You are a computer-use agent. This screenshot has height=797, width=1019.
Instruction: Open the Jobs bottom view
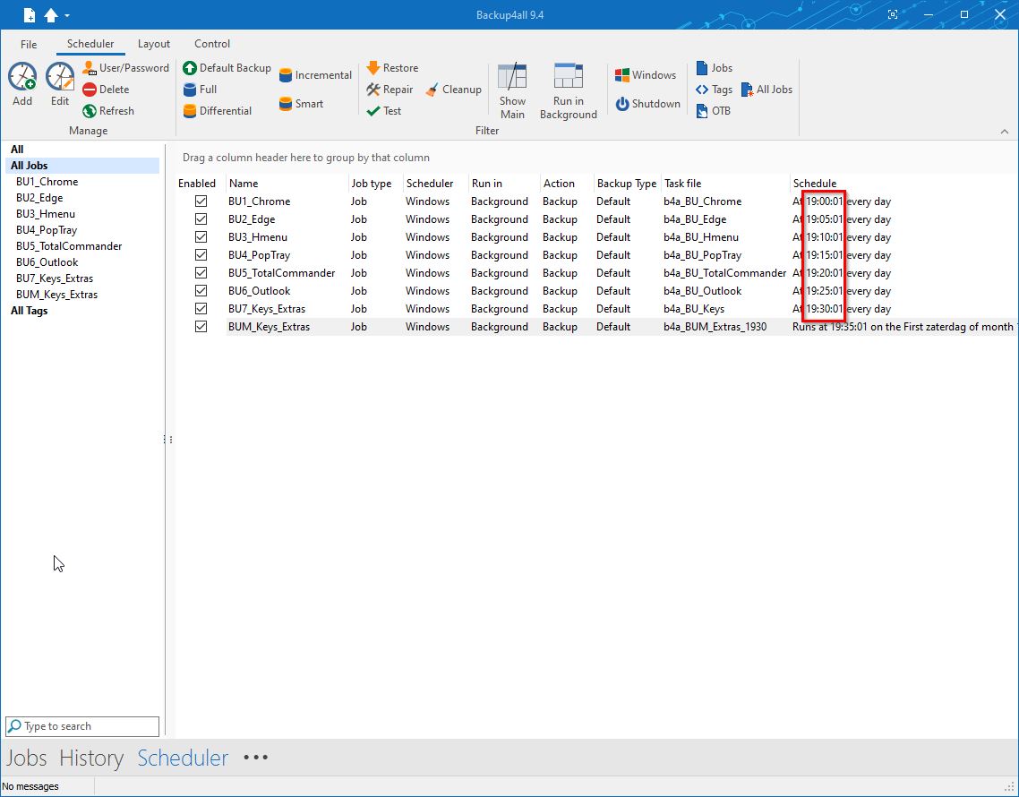pos(27,758)
